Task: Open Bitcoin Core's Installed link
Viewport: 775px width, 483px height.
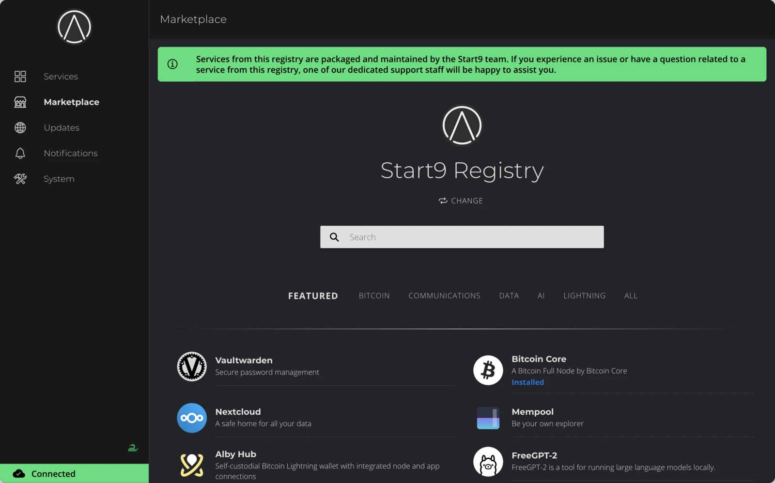Action: pos(527,382)
